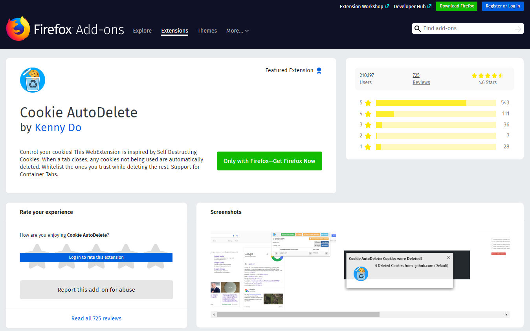This screenshot has height=331, width=530.
Task: Open the 725 Reviews link
Action: tap(421, 79)
